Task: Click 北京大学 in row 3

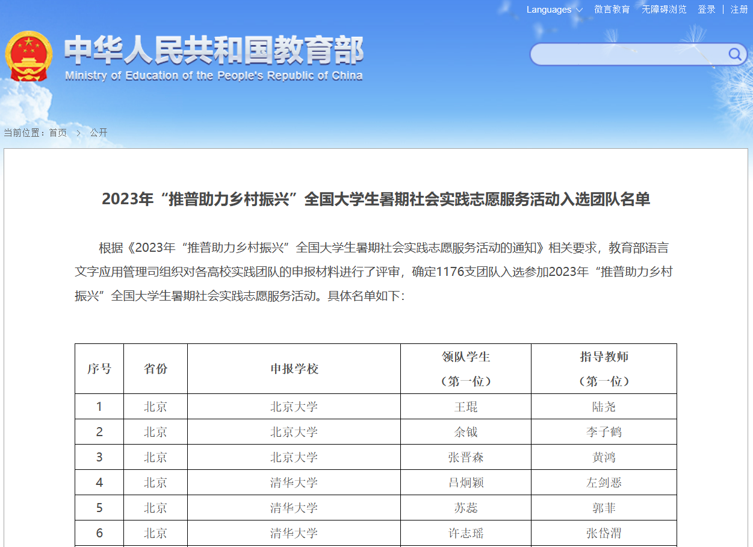Action: tap(294, 457)
